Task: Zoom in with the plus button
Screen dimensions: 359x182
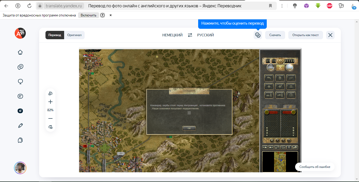Action: [x=50, y=102]
